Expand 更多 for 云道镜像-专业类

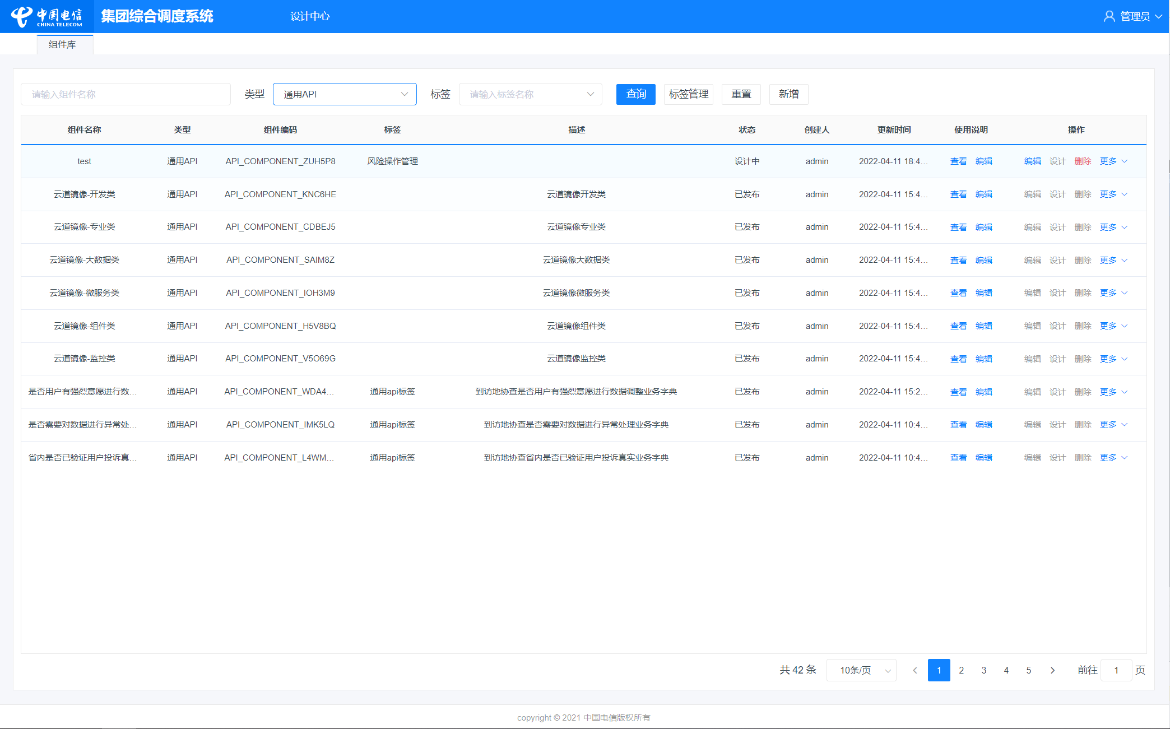pyautogui.click(x=1113, y=227)
